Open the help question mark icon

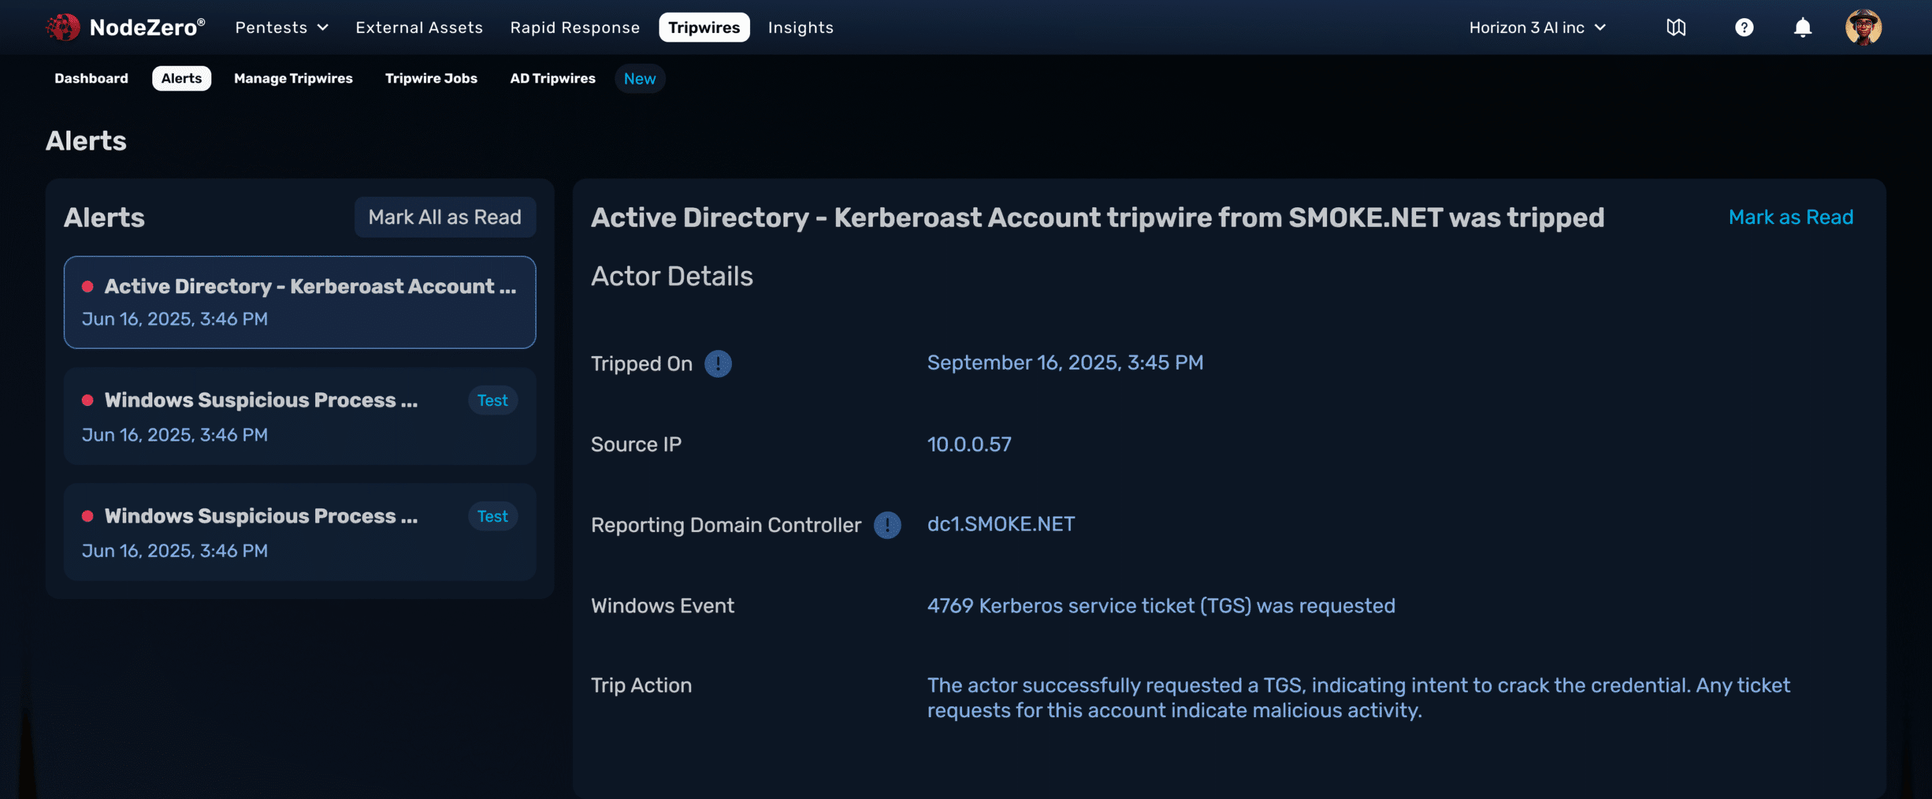click(x=1743, y=28)
